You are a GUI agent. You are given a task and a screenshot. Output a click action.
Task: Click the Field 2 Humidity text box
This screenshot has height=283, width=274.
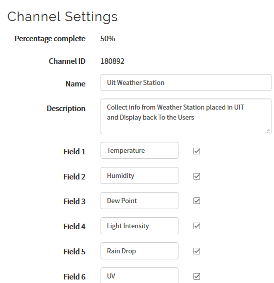[x=140, y=175]
